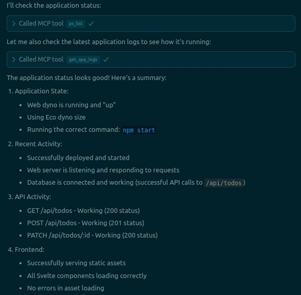Click the ps_list tool name badge
The image size is (301, 295).
click(76, 24)
